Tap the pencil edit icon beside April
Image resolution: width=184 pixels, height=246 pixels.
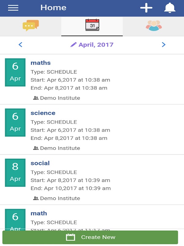pos(73,45)
